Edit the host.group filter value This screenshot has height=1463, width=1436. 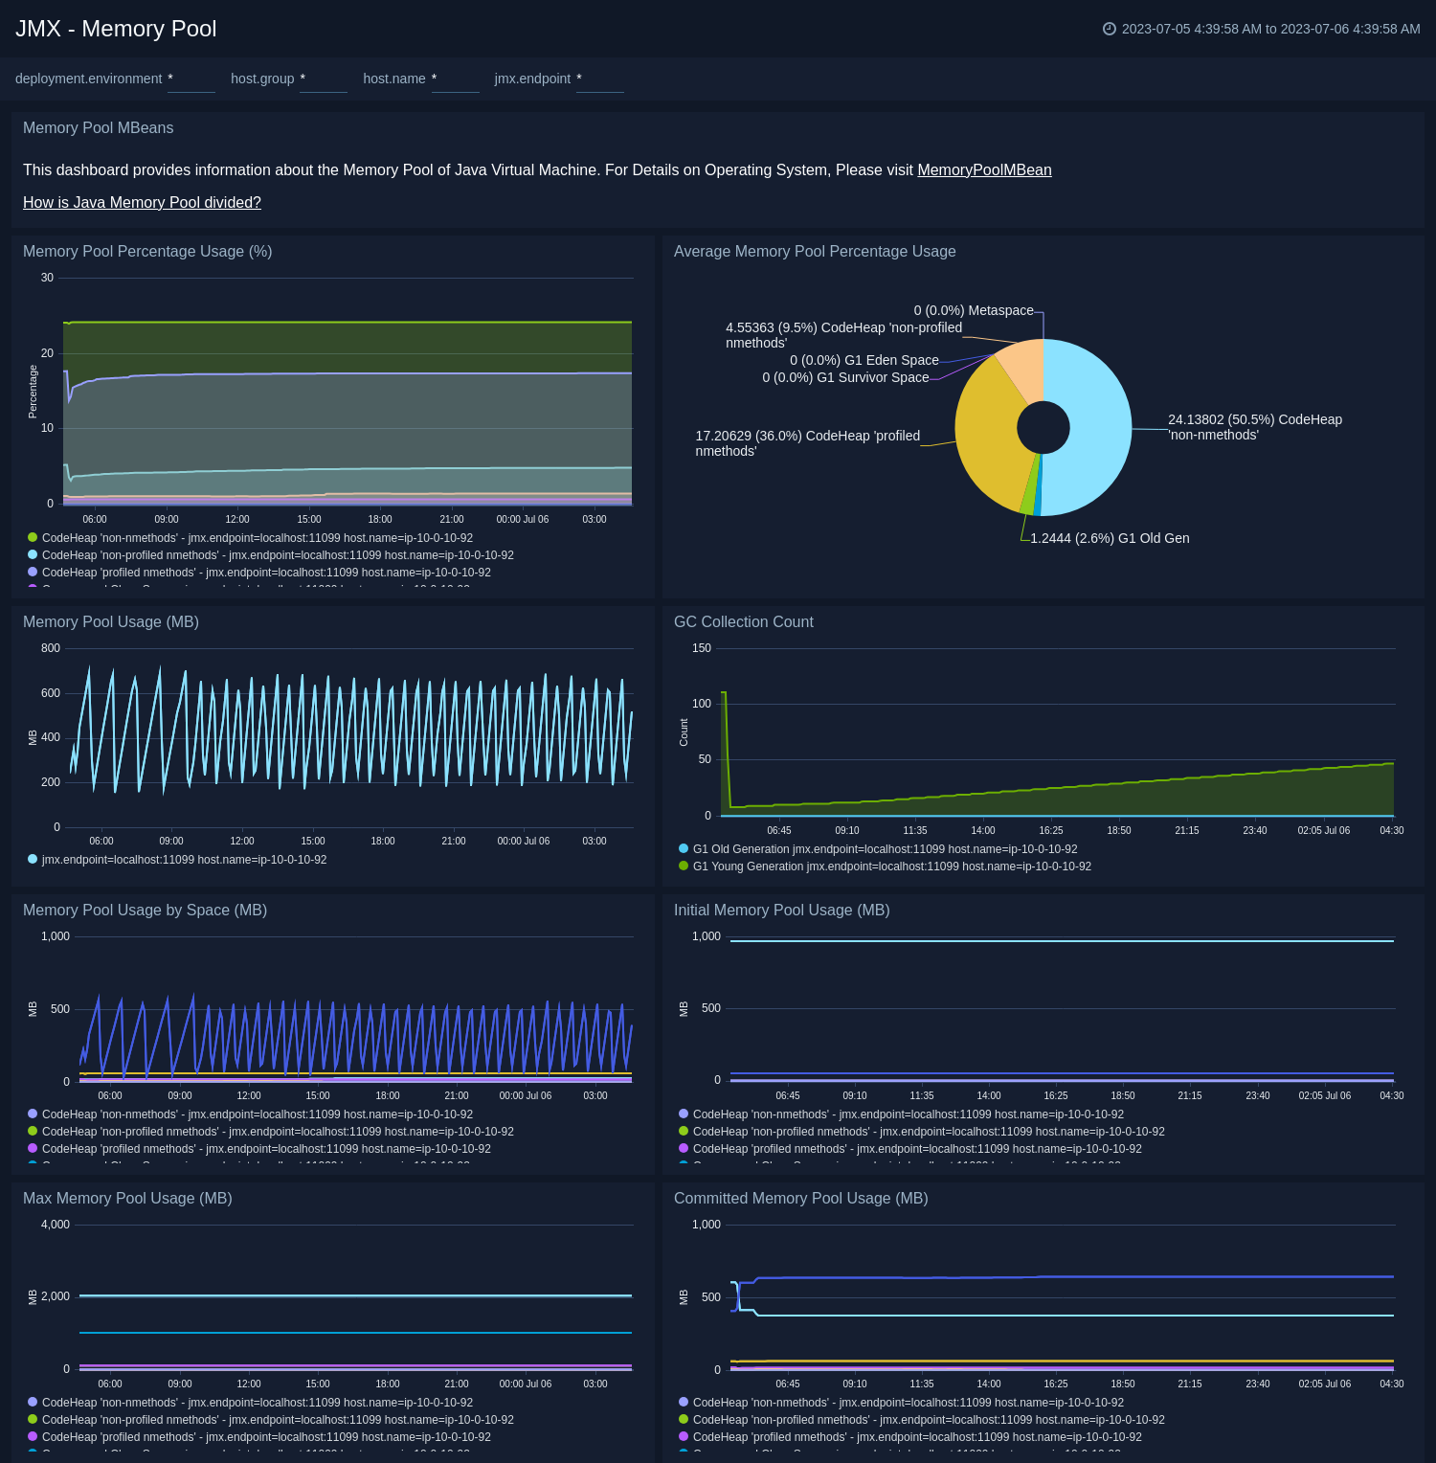point(324,79)
